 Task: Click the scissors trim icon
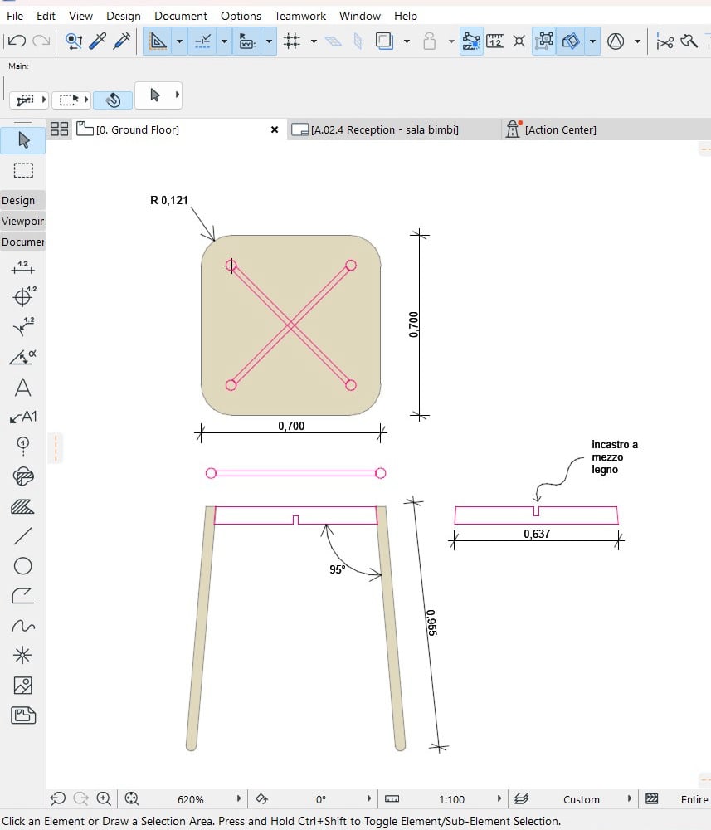665,41
